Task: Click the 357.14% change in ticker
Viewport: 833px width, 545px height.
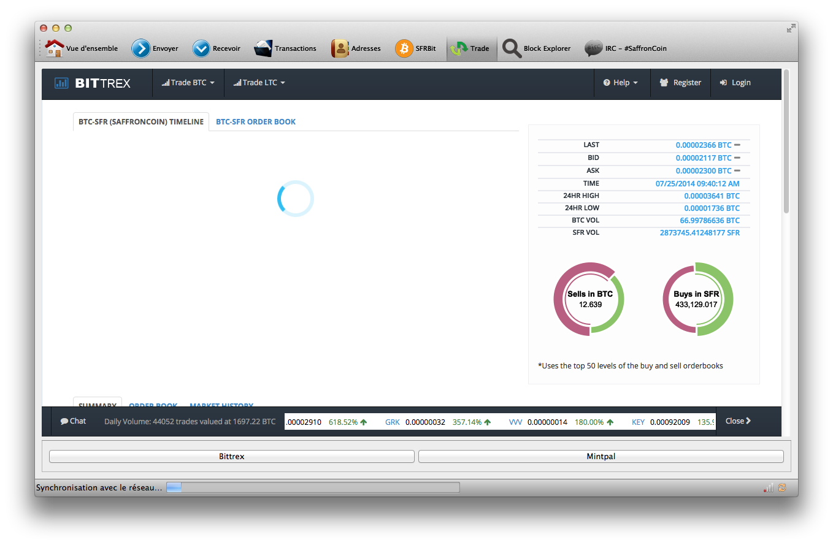Action: pos(467,422)
